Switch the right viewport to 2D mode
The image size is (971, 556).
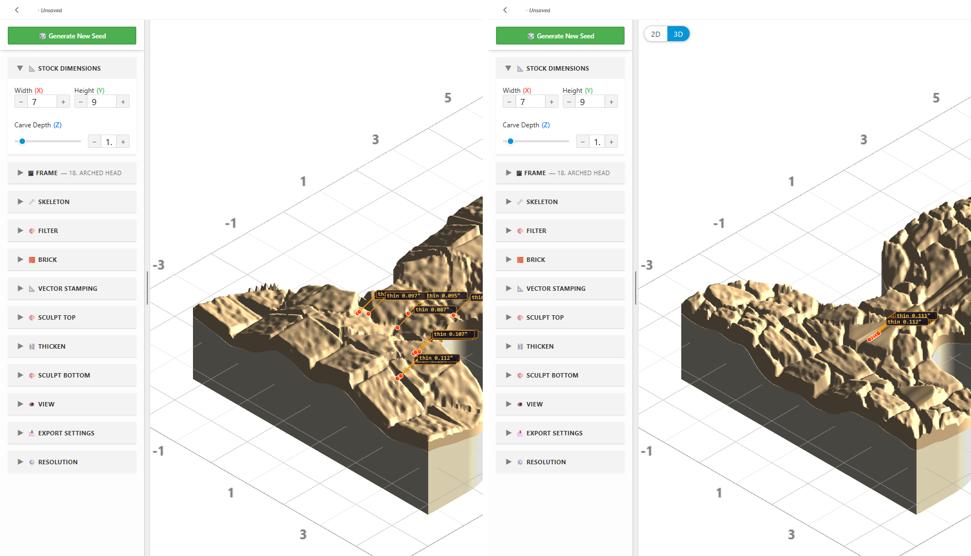click(x=656, y=34)
